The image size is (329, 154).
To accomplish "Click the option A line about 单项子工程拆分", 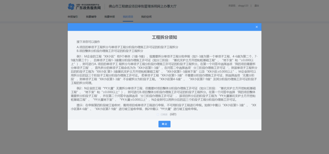I will [x=127, y=47].
